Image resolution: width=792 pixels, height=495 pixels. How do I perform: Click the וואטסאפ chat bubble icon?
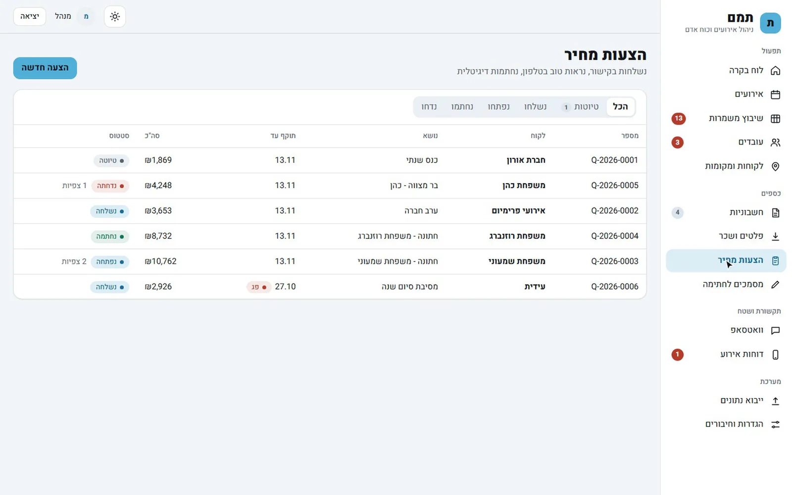775,330
